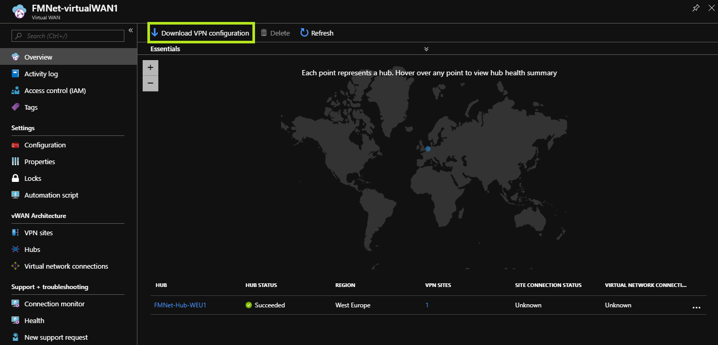Open Hubs list
718x345 pixels.
32,249
